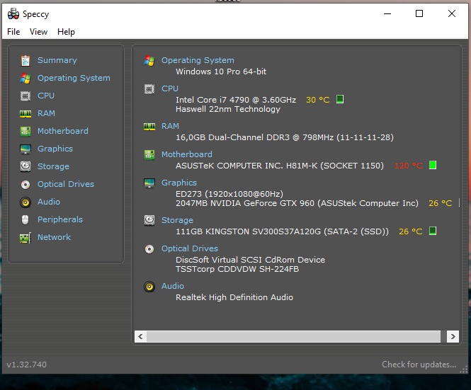Open the View menu
This screenshot has width=471, height=390.
click(x=38, y=32)
